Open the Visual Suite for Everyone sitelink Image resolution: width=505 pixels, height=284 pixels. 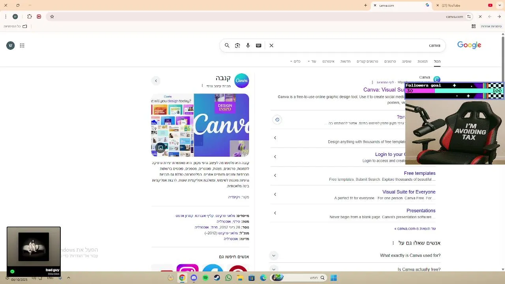[x=409, y=192]
